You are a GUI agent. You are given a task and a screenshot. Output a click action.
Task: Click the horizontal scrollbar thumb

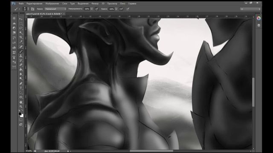pyautogui.click(x=151, y=151)
